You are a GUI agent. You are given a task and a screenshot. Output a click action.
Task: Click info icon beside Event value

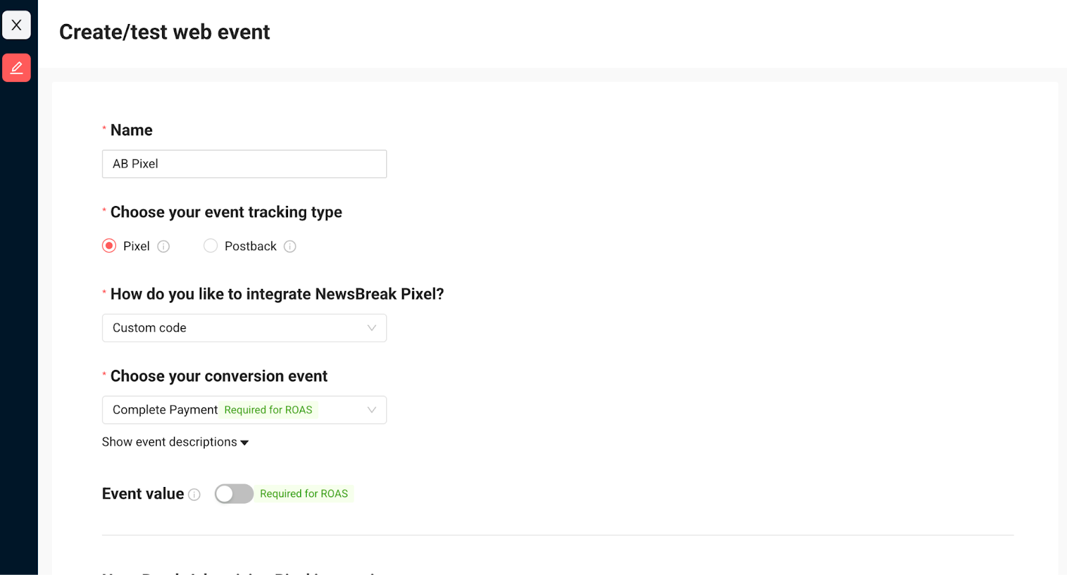pos(194,494)
